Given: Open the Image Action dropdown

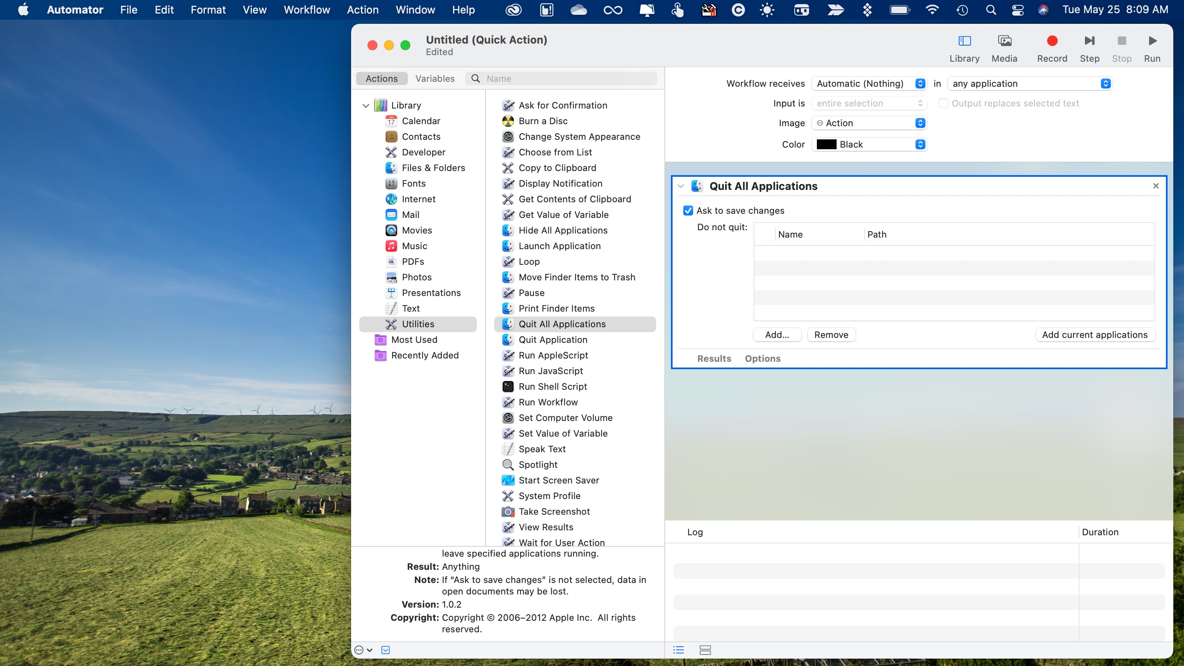Looking at the screenshot, I should 869,123.
